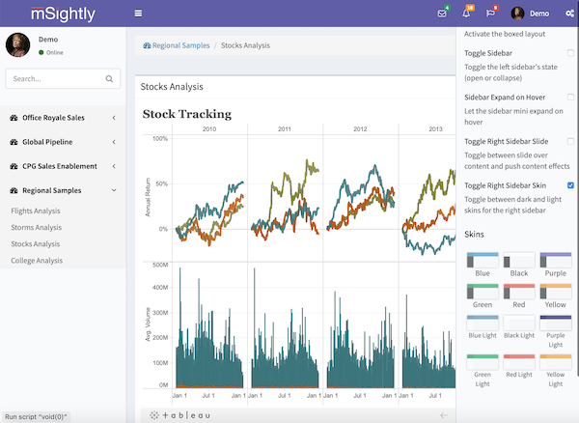Click the Tableau logo in chart footer

[180, 415]
